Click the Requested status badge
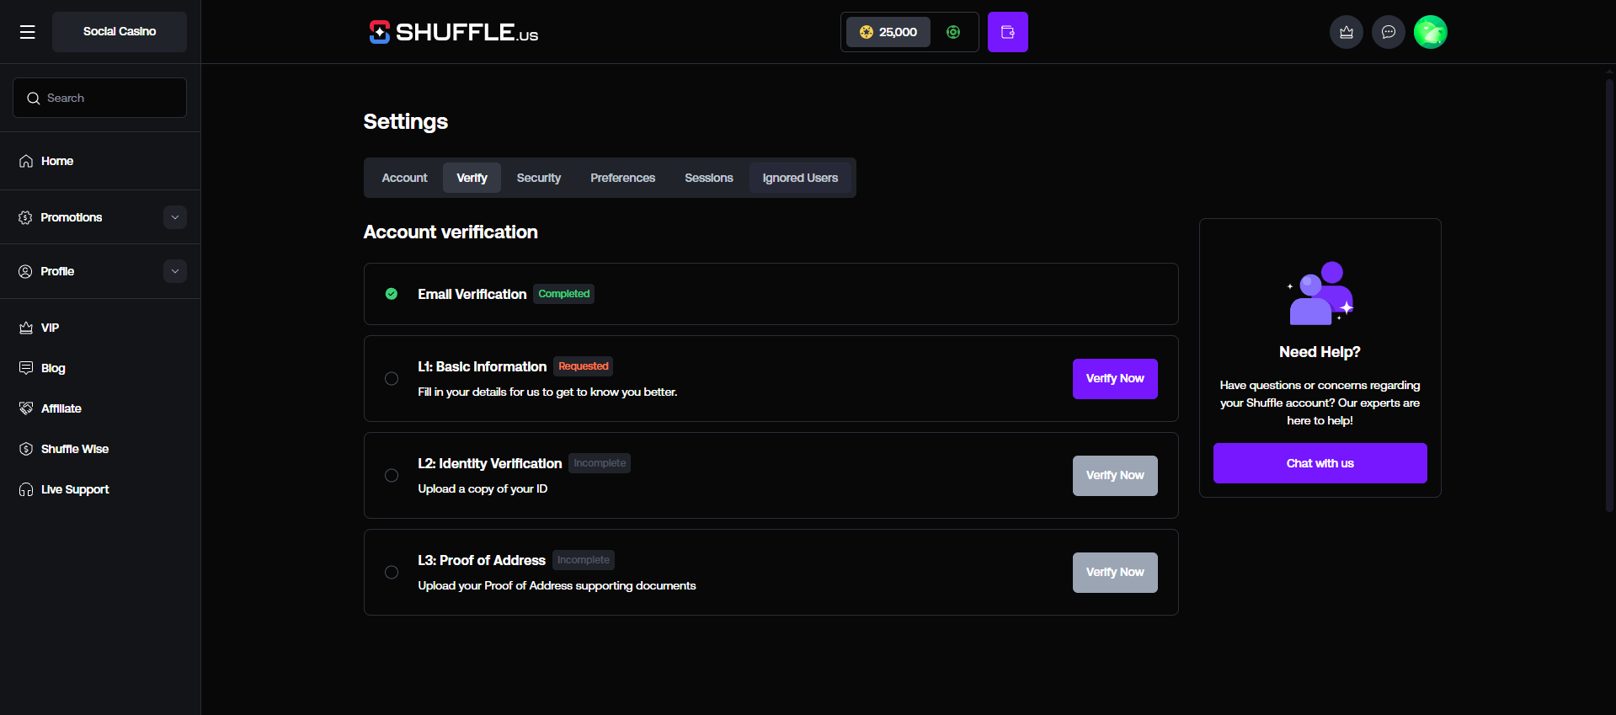 584,366
